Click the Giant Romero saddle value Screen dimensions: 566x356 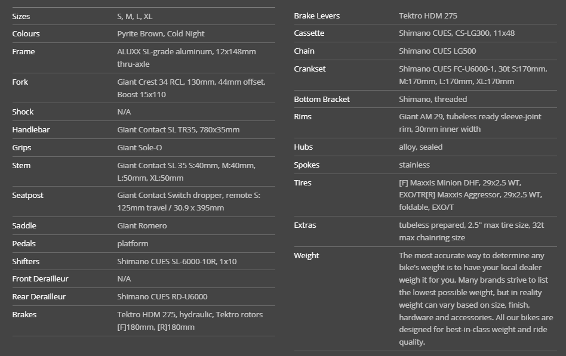tap(142, 225)
